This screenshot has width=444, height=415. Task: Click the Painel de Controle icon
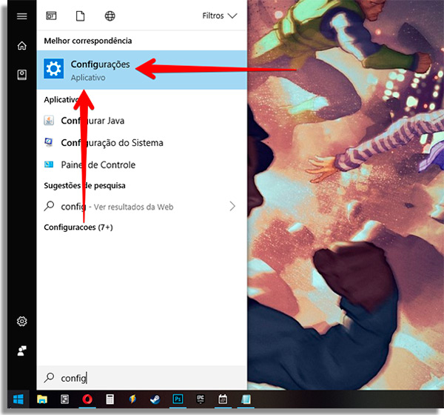(49, 165)
